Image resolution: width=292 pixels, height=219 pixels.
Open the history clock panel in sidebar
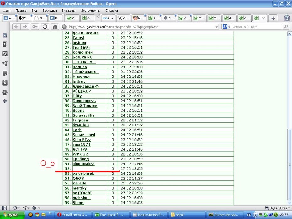5,93
